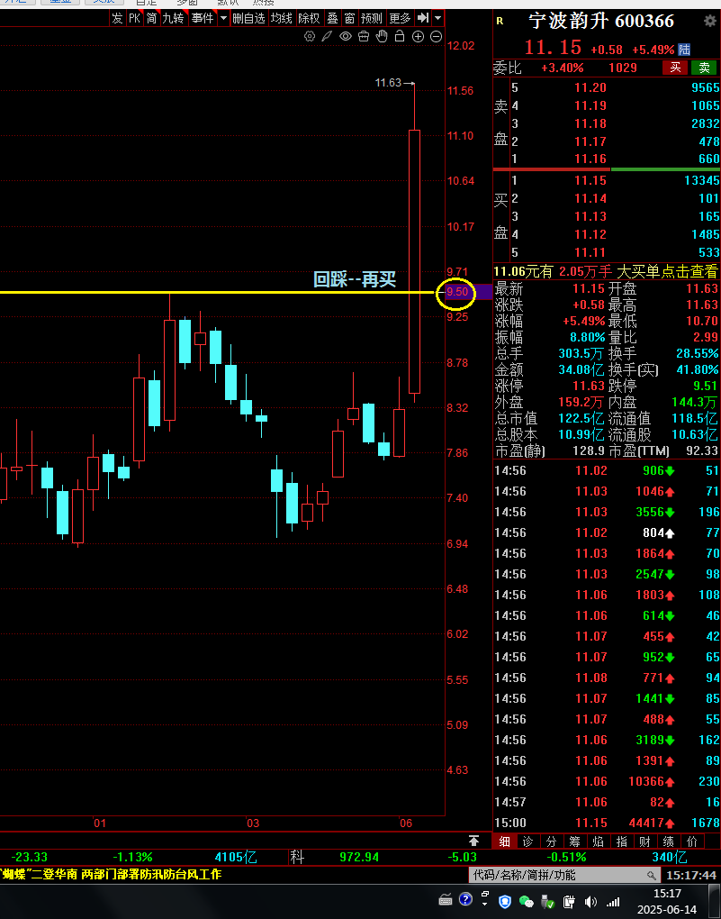Click safely remove USB device icon
The image size is (721, 919).
[547, 901]
